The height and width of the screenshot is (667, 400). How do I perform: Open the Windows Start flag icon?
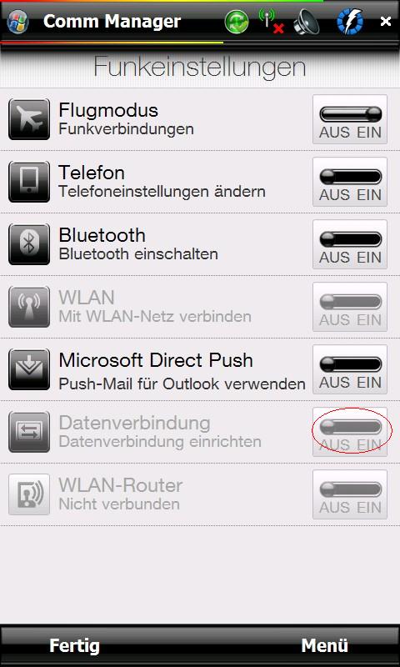point(17,22)
